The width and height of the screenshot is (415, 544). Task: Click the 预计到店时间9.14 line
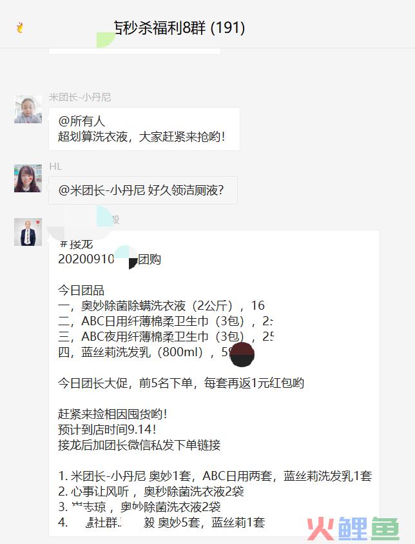pyautogui.click(x=107, y=430)
